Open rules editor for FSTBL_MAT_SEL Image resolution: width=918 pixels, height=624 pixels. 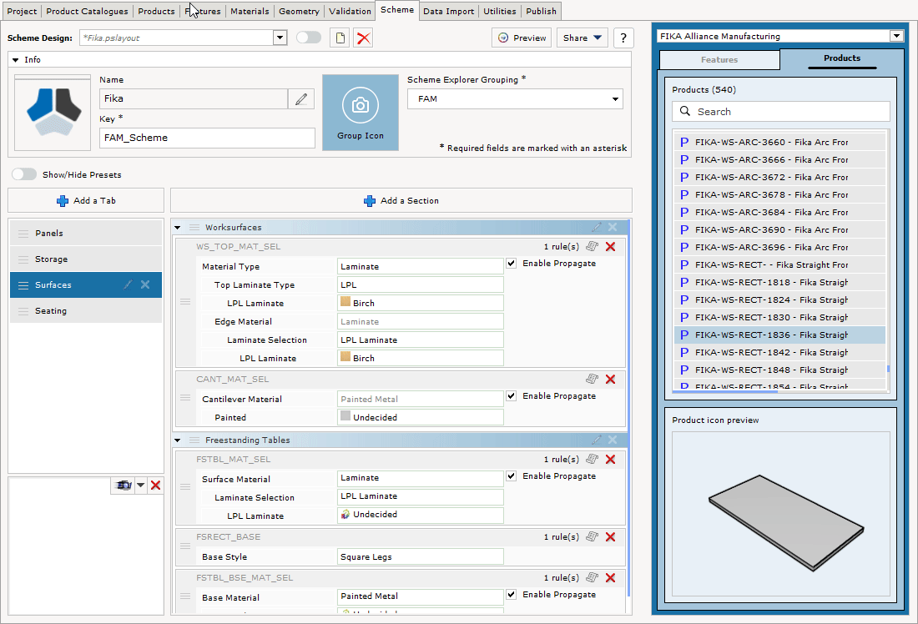[x=592, y=460]
